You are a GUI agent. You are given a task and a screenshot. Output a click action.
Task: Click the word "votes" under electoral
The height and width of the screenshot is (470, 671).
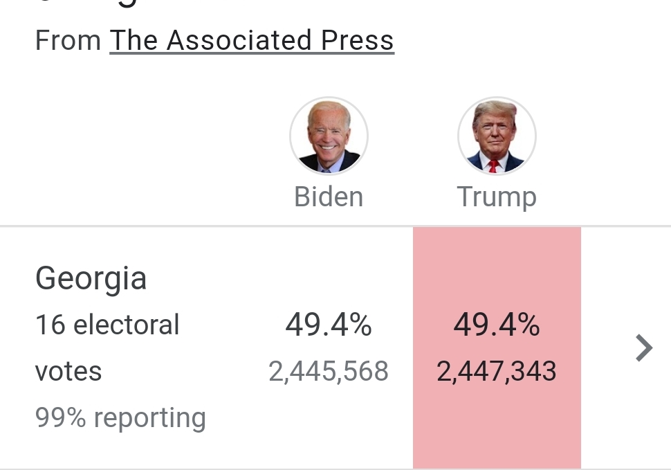click(68, 372)
